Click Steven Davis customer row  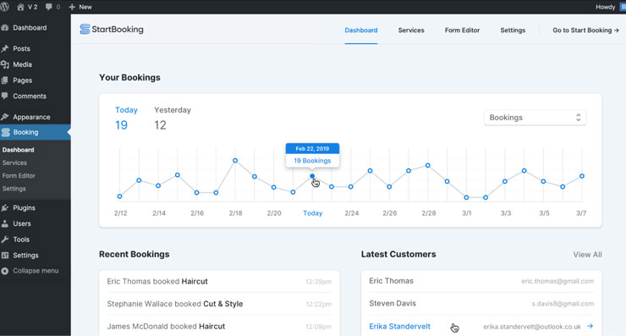coord(481,304)
